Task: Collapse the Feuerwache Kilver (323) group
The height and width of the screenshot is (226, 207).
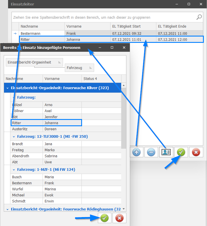Action: point(7,88)
